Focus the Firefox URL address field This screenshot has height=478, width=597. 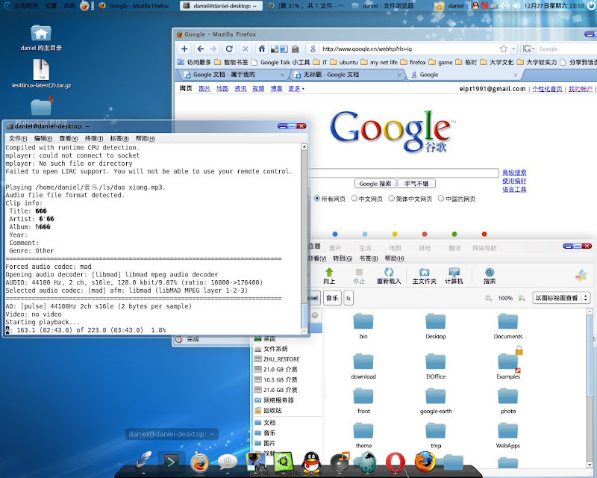click(x=409, y=49)
